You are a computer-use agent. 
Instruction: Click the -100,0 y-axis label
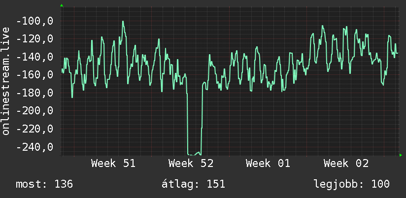pyautogui.click(x=35, y=21)
